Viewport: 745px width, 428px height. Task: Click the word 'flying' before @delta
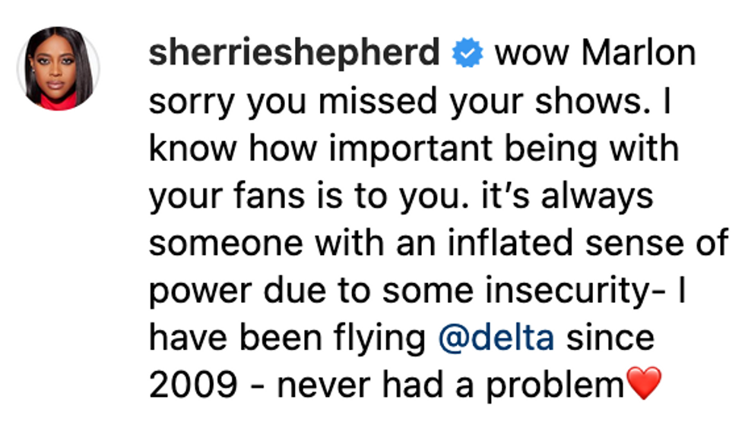(379, 338)
